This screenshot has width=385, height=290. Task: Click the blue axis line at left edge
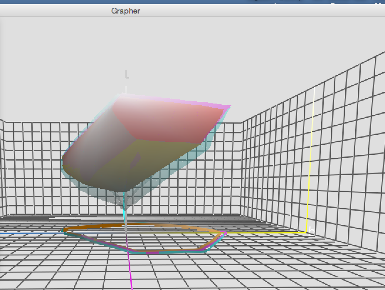click(31, 234)
